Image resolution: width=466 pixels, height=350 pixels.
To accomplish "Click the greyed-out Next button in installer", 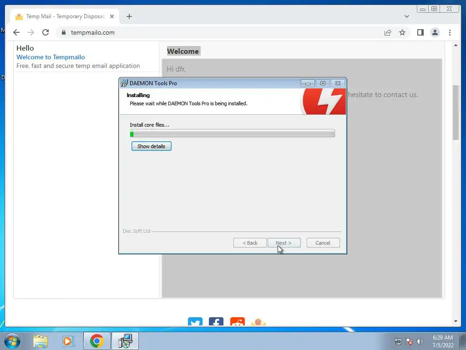I will click(284, 243).
